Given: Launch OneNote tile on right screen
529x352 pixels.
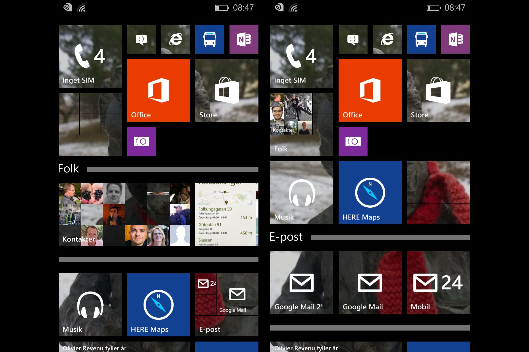Looking at the screenshot, I should tap(455, 39).
